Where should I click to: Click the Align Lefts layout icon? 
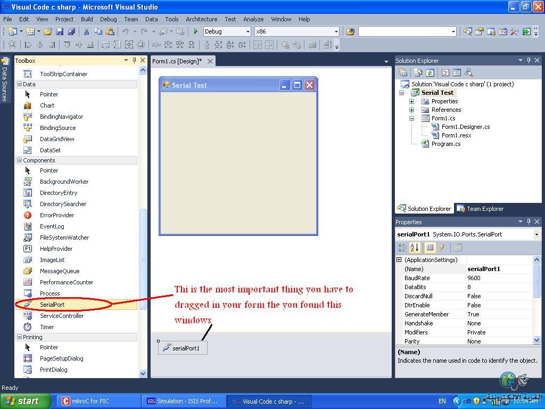click(x=28, y=45)
